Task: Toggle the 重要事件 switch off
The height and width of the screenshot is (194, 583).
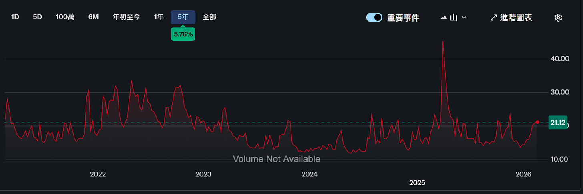Action: (374, 18)
